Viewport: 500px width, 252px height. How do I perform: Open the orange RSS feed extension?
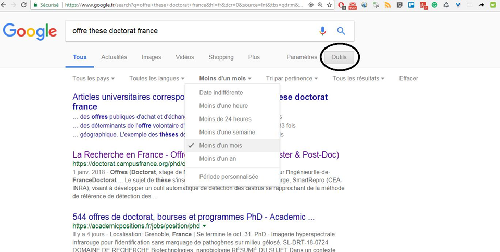click(387, 5)
